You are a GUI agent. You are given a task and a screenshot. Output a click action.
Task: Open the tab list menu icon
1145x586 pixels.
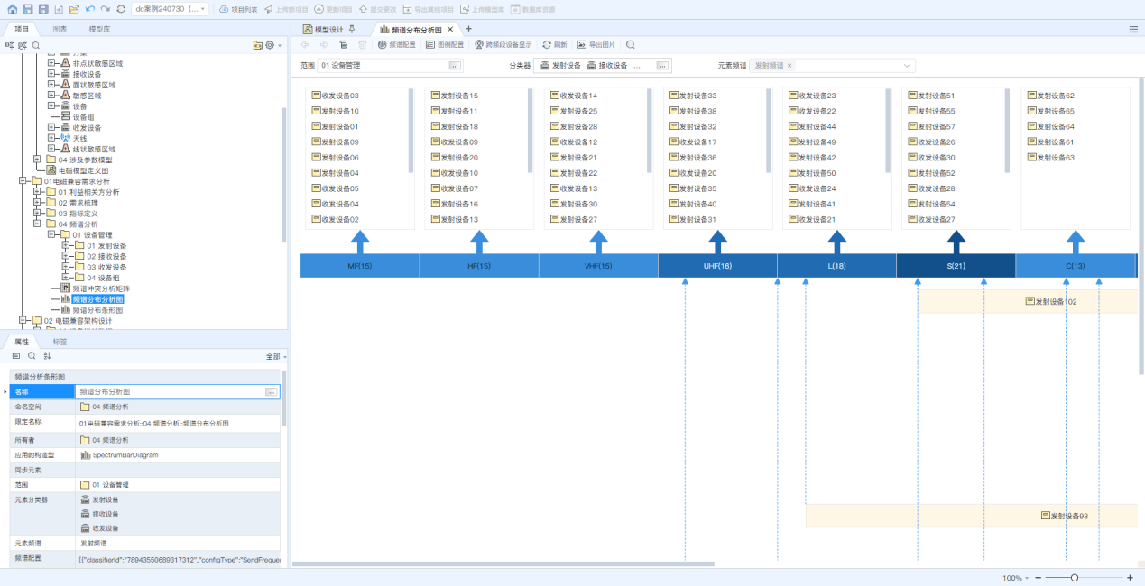[1133, 29]
